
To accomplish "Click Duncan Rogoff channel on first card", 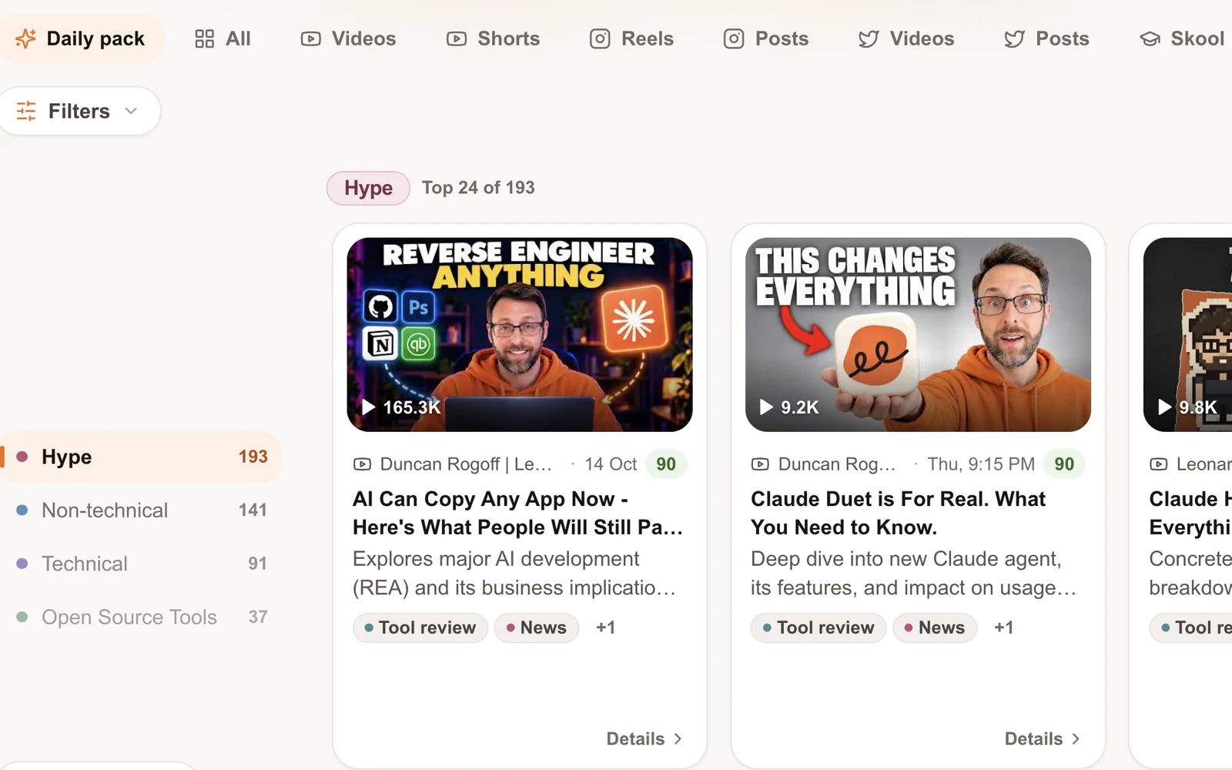I will 466,464.
